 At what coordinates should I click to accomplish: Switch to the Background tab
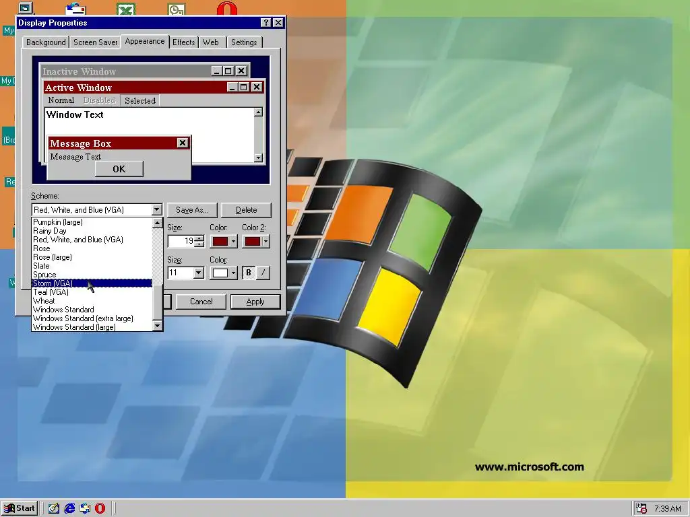pos(46,42)
